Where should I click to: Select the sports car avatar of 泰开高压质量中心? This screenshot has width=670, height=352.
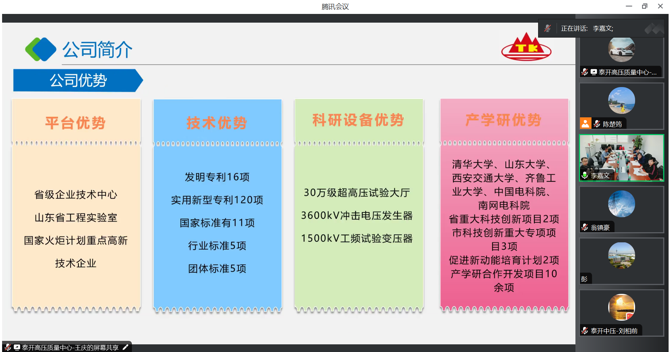point(621,49)
